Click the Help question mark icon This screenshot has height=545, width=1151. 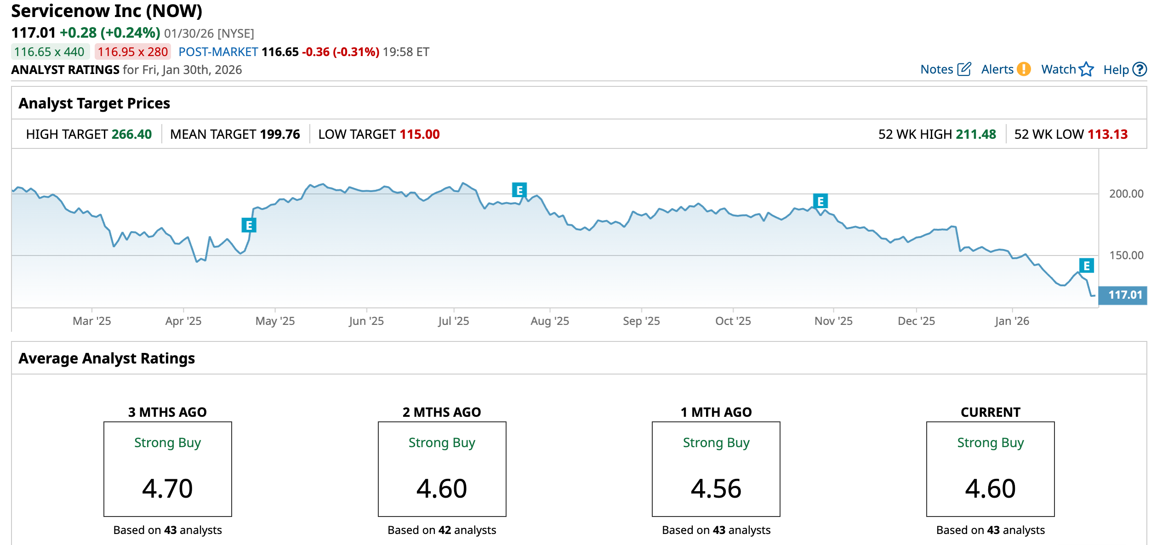(1140, 69)
